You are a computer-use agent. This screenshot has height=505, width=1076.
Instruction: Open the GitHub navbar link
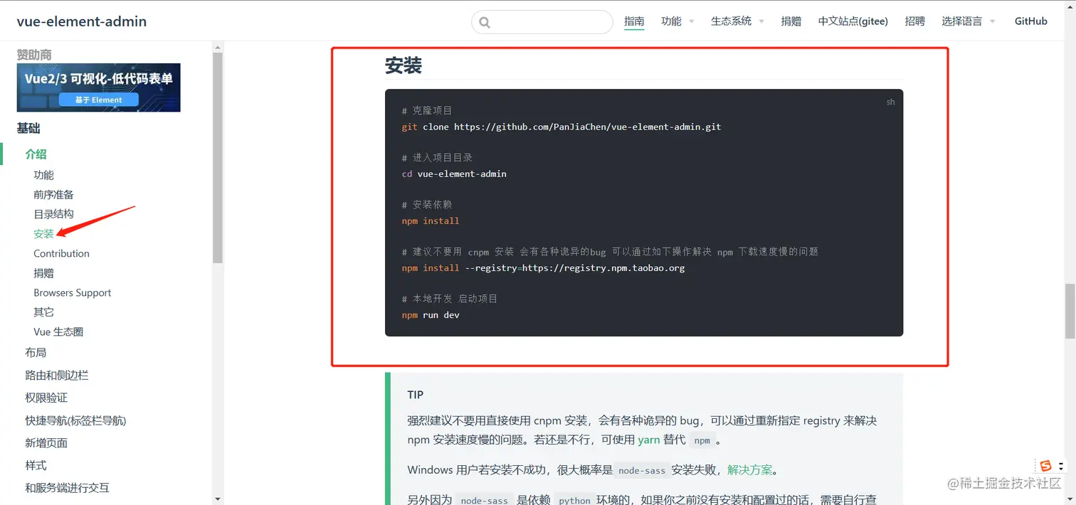(1030, 21)
